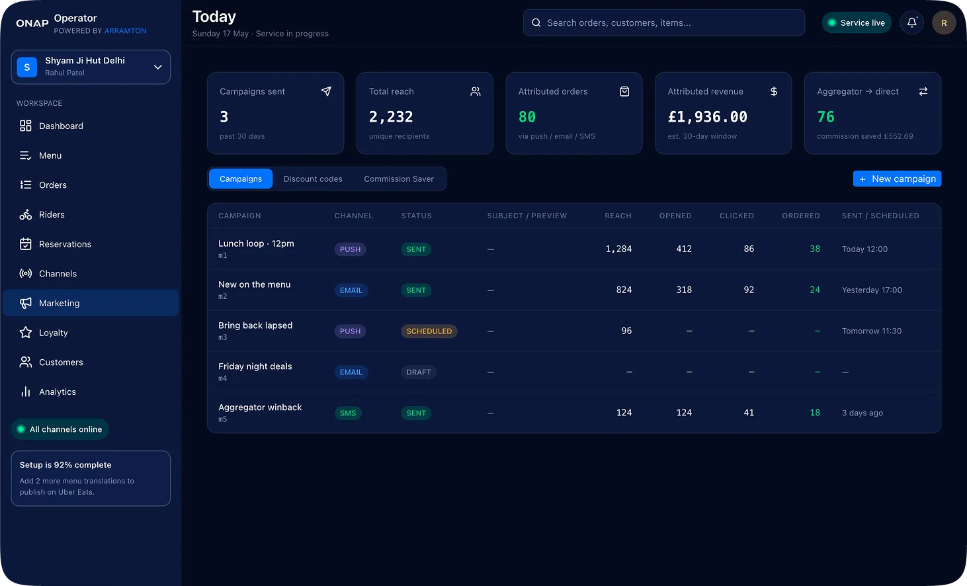
Task: Open the Loyalty section label
Action: (x=54, y=333)
